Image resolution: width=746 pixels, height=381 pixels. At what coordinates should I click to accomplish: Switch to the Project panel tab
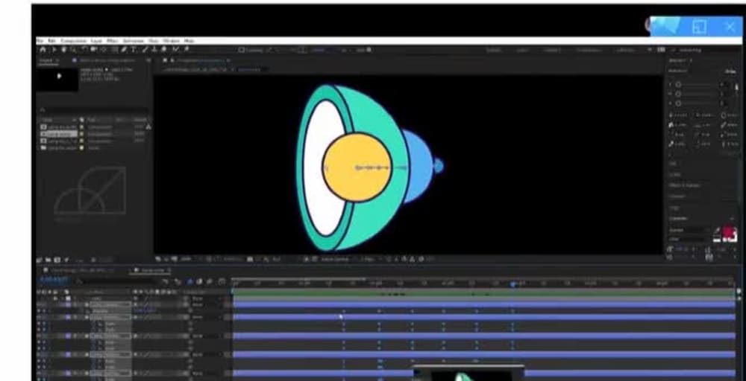(x=46, y=61)
